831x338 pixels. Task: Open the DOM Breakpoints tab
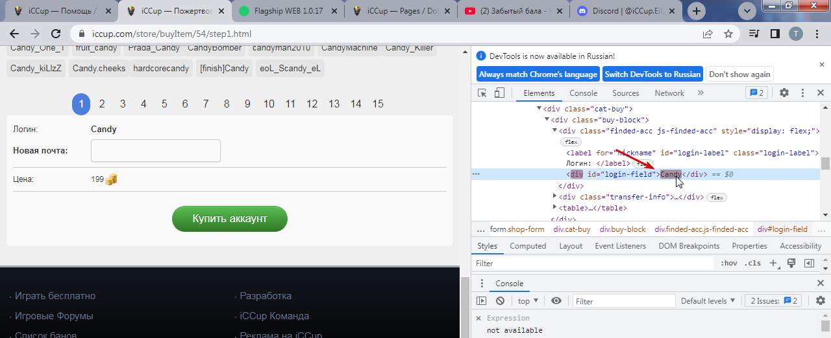pyautogui.click(x=689, y=246)
